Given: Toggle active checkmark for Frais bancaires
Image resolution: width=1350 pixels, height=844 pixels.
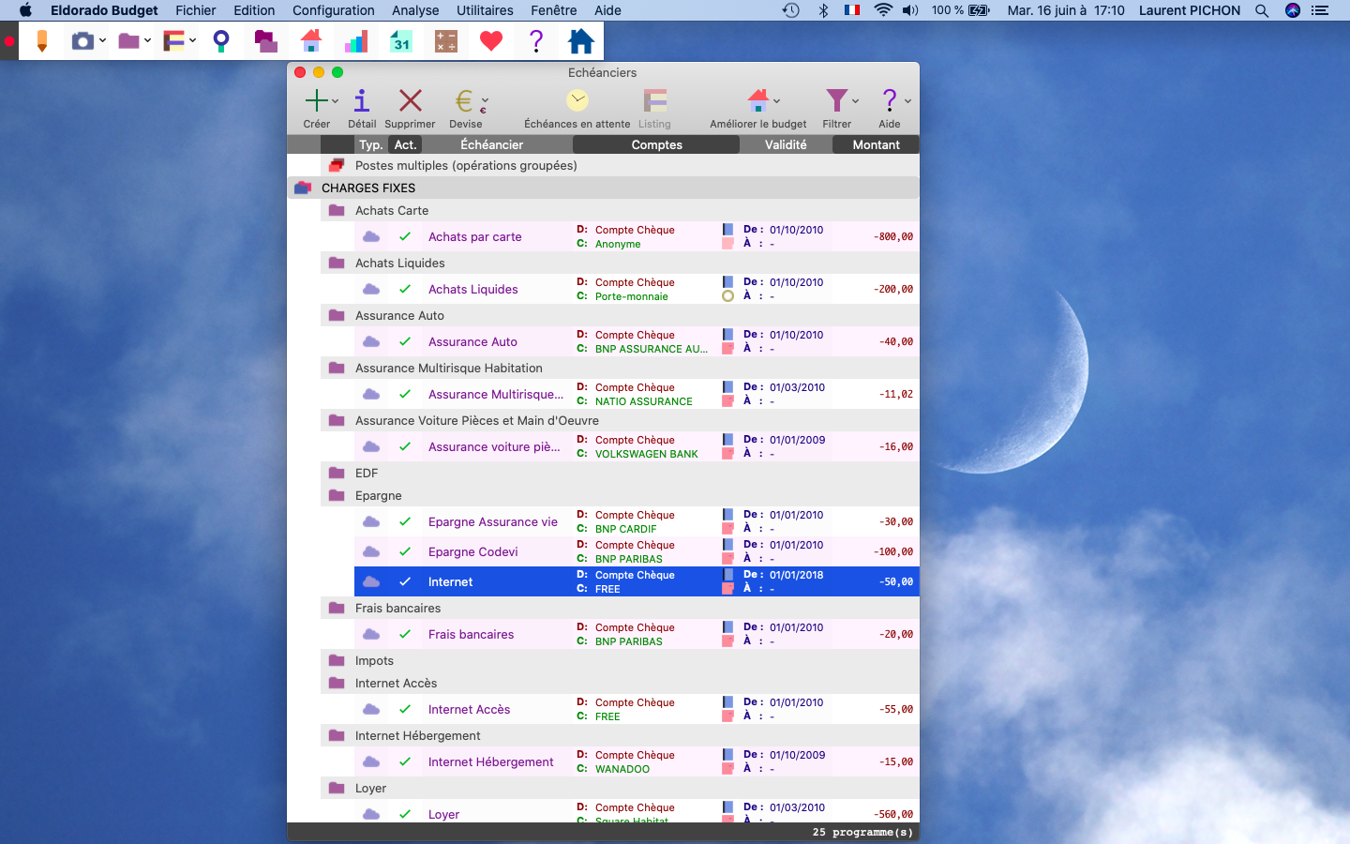Looking at the screenshot, I should point(405,634).
